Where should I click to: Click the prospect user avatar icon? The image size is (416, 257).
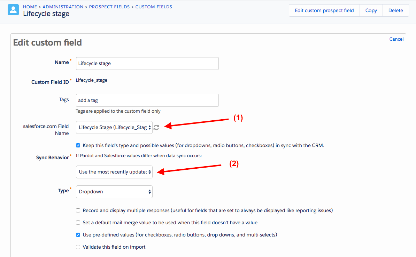tap(13, 10)
